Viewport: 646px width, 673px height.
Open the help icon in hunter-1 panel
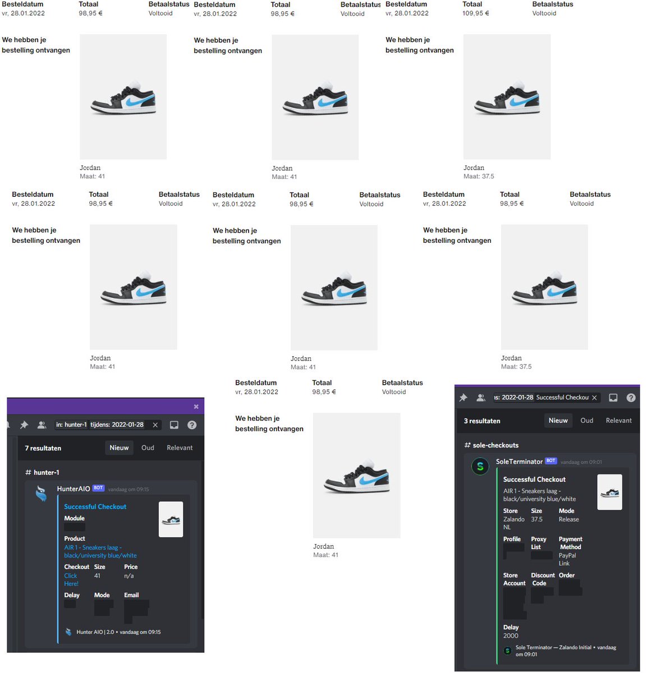[192, 425]
